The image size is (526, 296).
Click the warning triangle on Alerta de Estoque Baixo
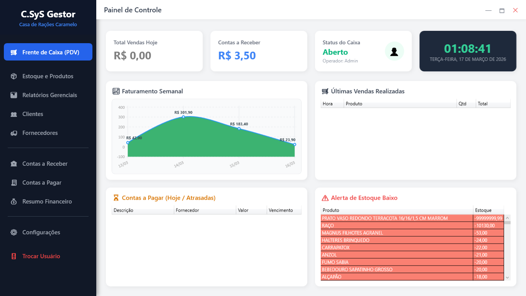pos(325,198)
